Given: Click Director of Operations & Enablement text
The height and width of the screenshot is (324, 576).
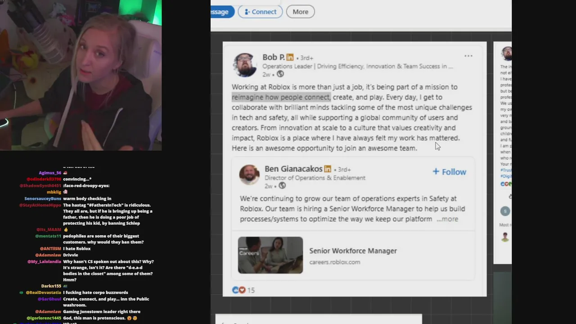Looking at the screenshot, I should coord(315,178).
